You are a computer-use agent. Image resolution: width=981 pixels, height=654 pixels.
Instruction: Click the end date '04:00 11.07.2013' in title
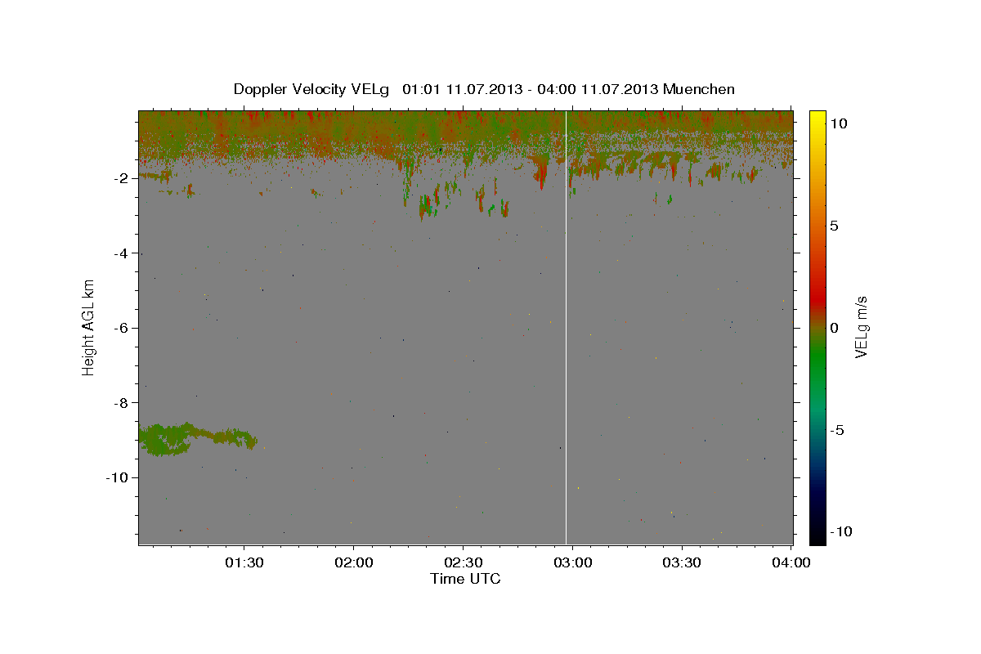597,89
